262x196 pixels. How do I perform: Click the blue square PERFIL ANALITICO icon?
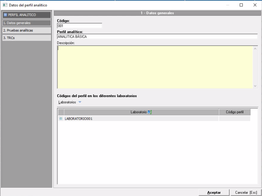[4, 15]
